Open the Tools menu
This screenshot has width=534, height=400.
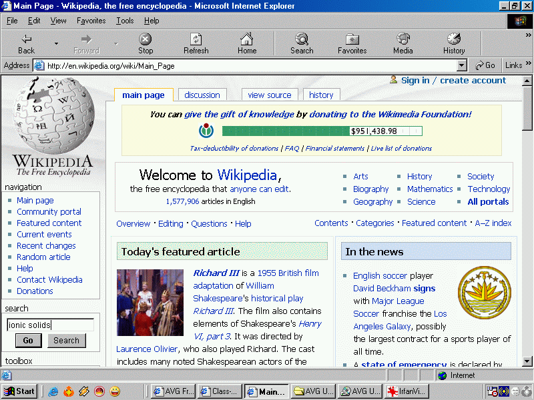pos(125,21)
